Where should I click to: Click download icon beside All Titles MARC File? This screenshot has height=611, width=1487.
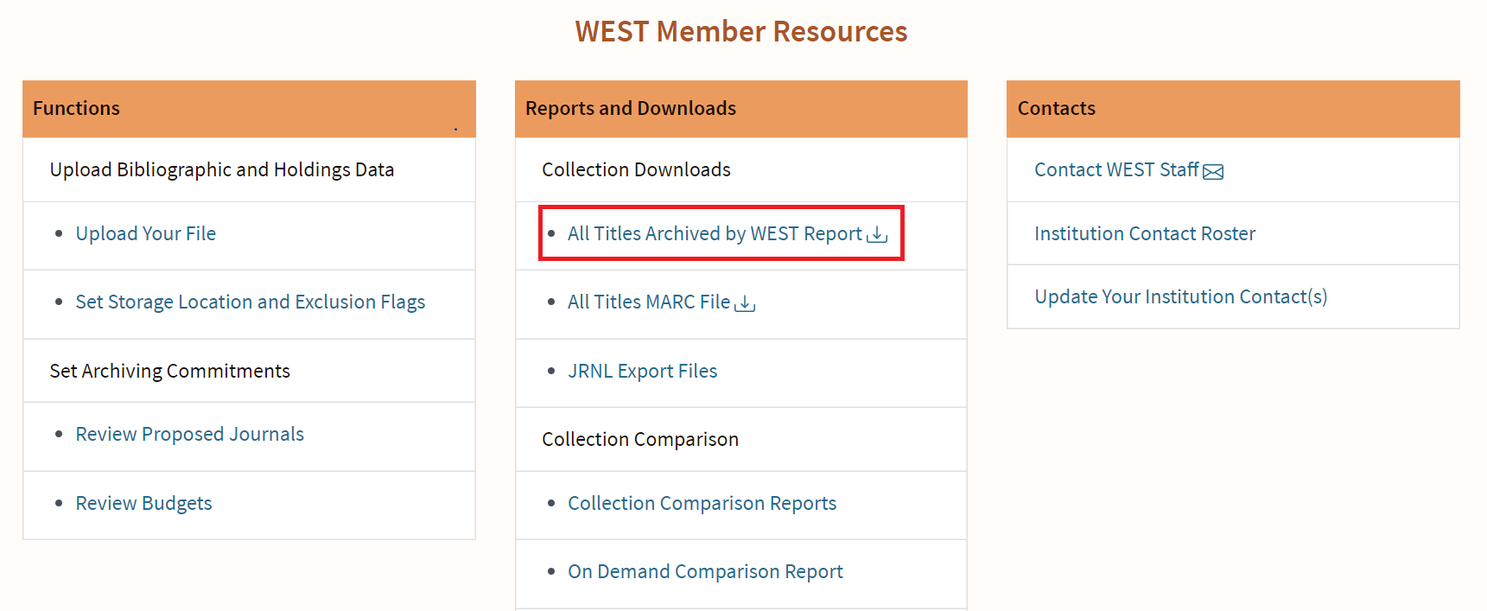point(745,303)
